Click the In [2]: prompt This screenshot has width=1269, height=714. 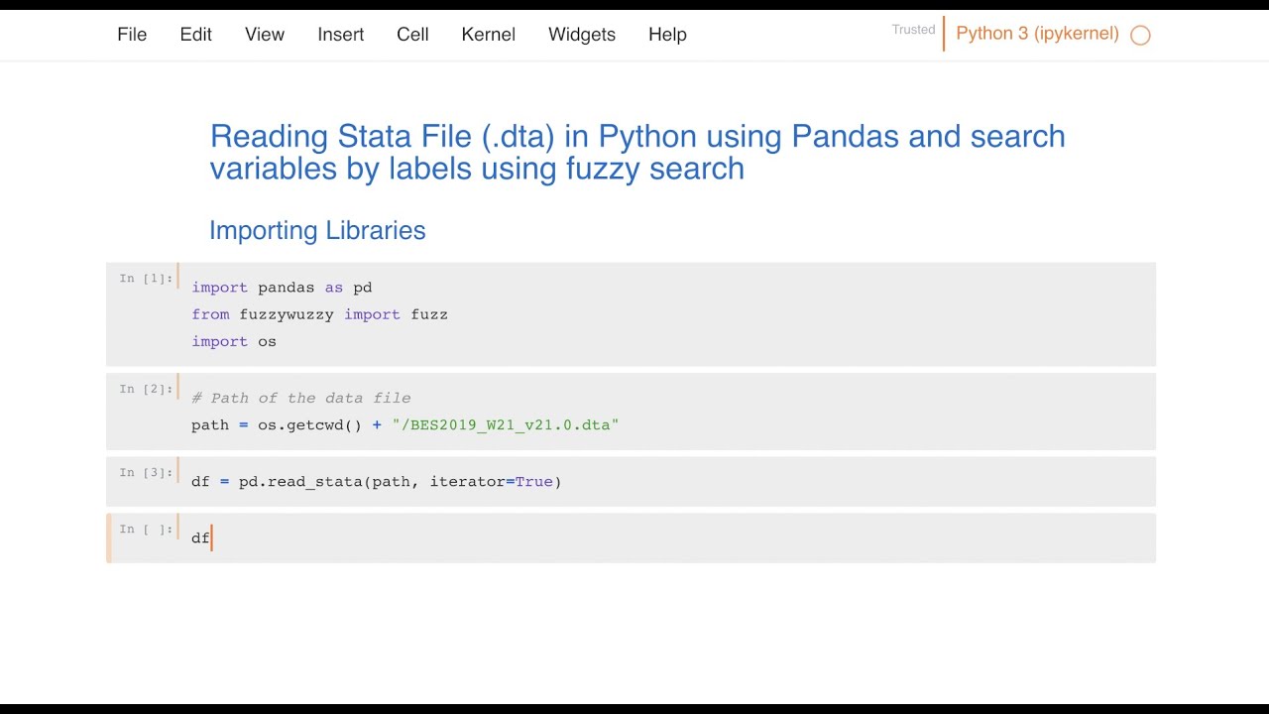[x=146, y=389]
